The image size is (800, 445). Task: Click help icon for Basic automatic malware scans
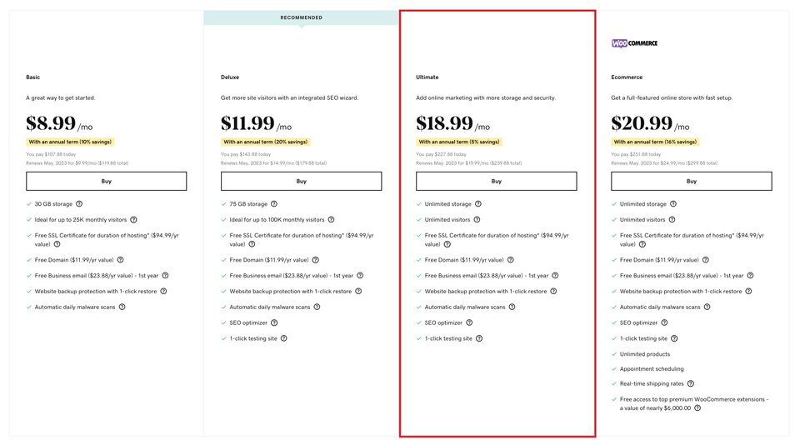point(122,307)
